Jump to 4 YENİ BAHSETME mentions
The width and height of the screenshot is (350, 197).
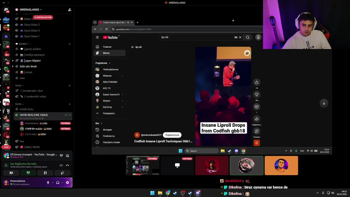[x=43, y=17]
